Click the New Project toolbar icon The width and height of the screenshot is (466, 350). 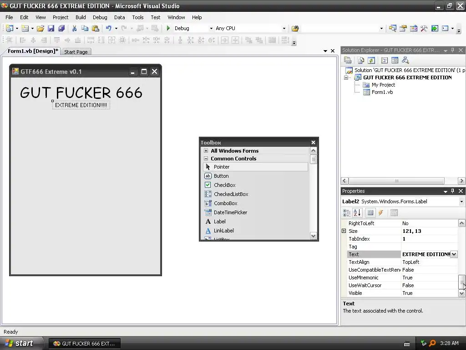9,28
